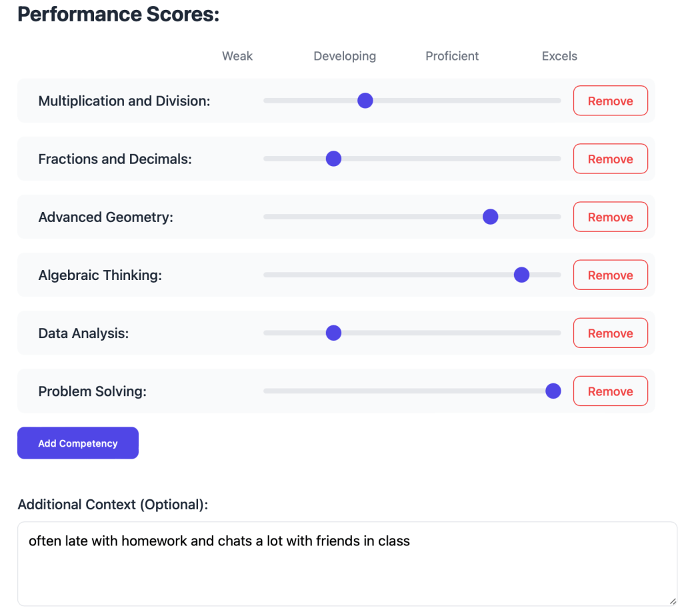Remove the Data Analysis competency
Screen dimensions: 682x612
click(x=610, y=333)
